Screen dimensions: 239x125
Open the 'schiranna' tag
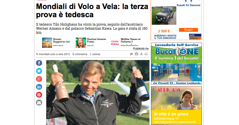(80, 54)
